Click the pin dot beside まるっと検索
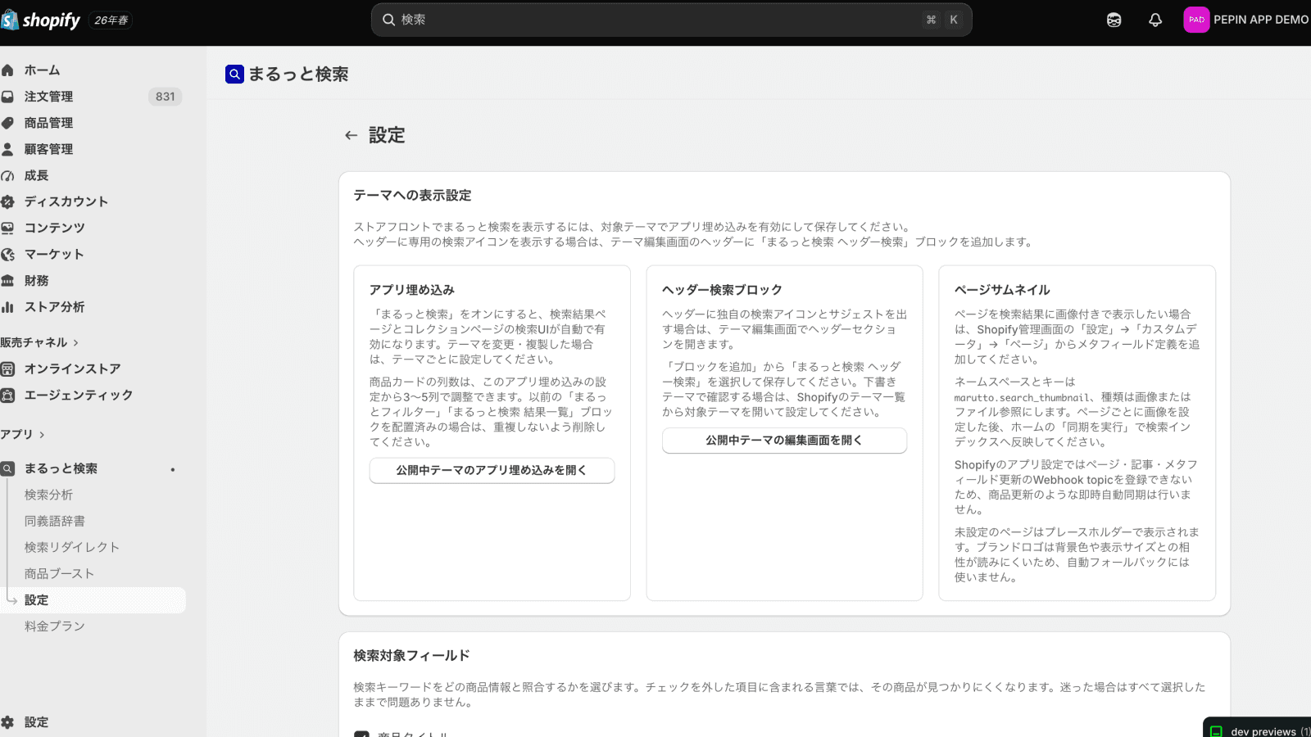 point(173,469)
